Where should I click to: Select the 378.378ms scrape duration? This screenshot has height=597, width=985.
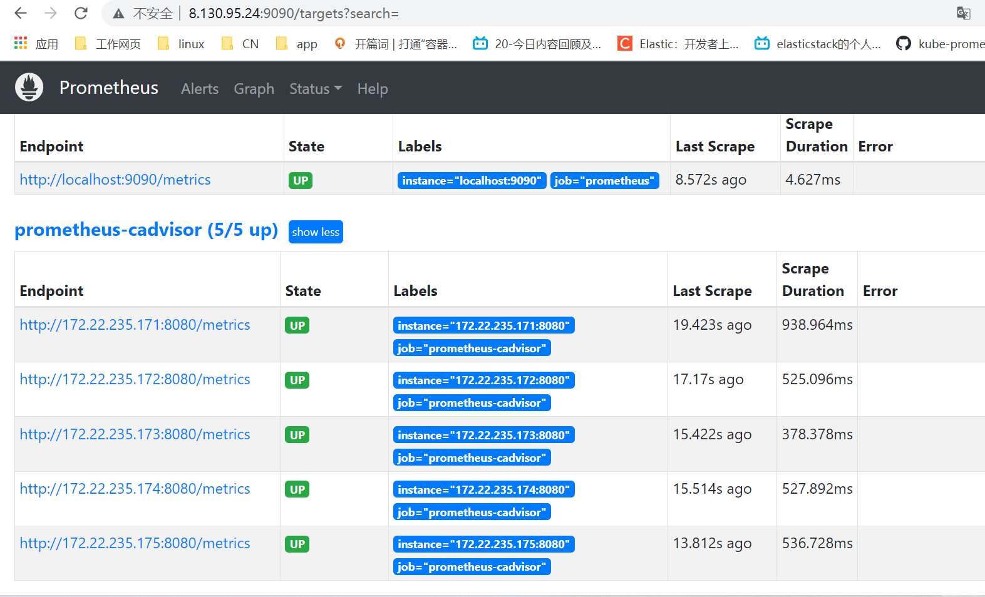pyautogui.click(x=817, y=434)
